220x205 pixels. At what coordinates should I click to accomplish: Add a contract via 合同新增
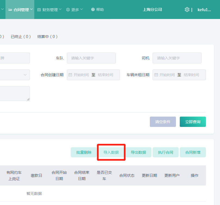(x=193, y=152)
